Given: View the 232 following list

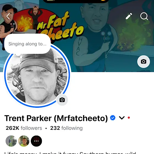Looking at the screenshot, I should 66,128.
